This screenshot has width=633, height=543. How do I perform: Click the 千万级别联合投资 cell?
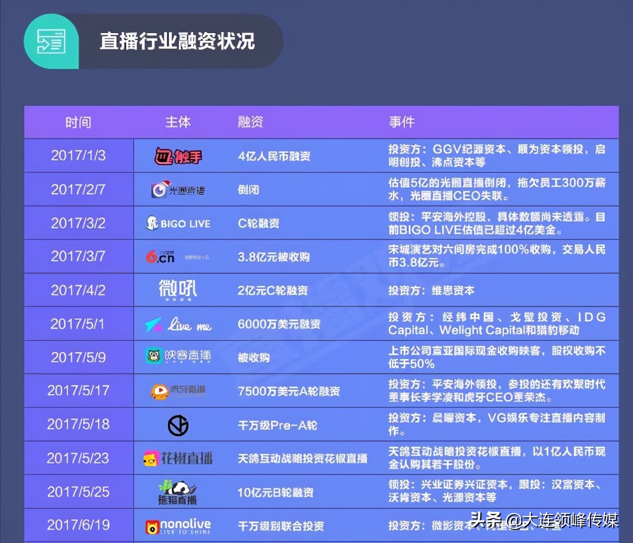point(281,526)
